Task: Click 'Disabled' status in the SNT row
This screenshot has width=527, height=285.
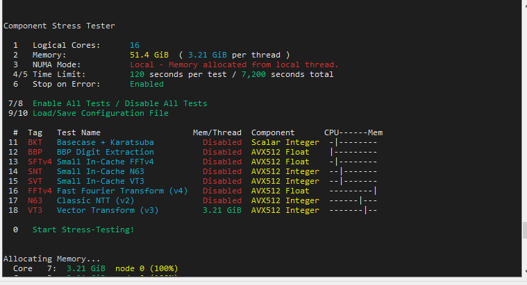Action: pos(221,172)
